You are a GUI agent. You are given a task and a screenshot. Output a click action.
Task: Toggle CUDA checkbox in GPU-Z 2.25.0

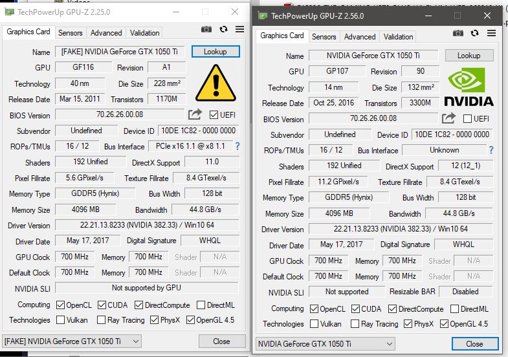(x=102, y=305)
